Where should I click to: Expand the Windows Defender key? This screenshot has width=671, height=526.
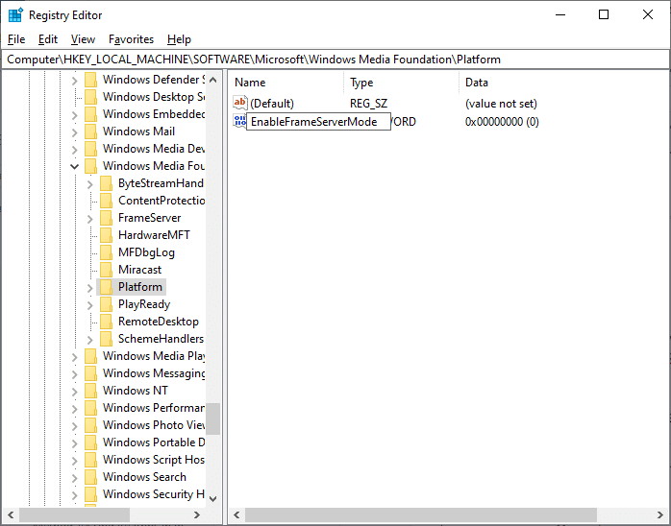[x=74, y=81]
